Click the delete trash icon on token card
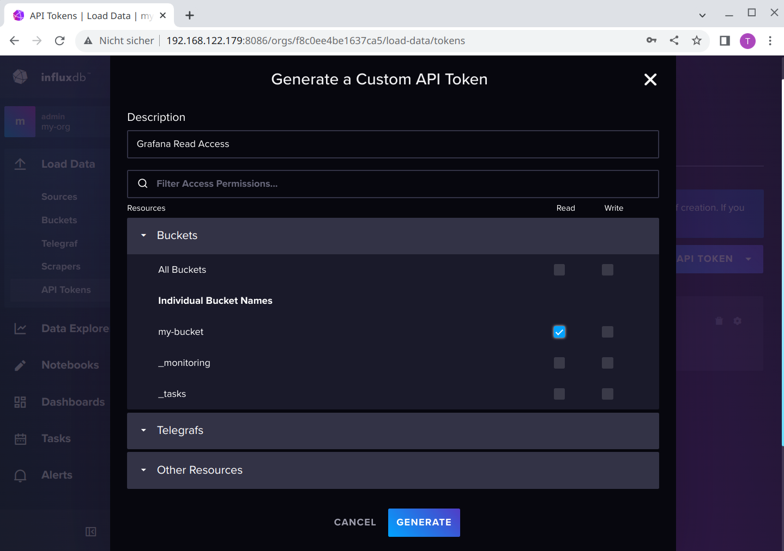 coord(719,321)
